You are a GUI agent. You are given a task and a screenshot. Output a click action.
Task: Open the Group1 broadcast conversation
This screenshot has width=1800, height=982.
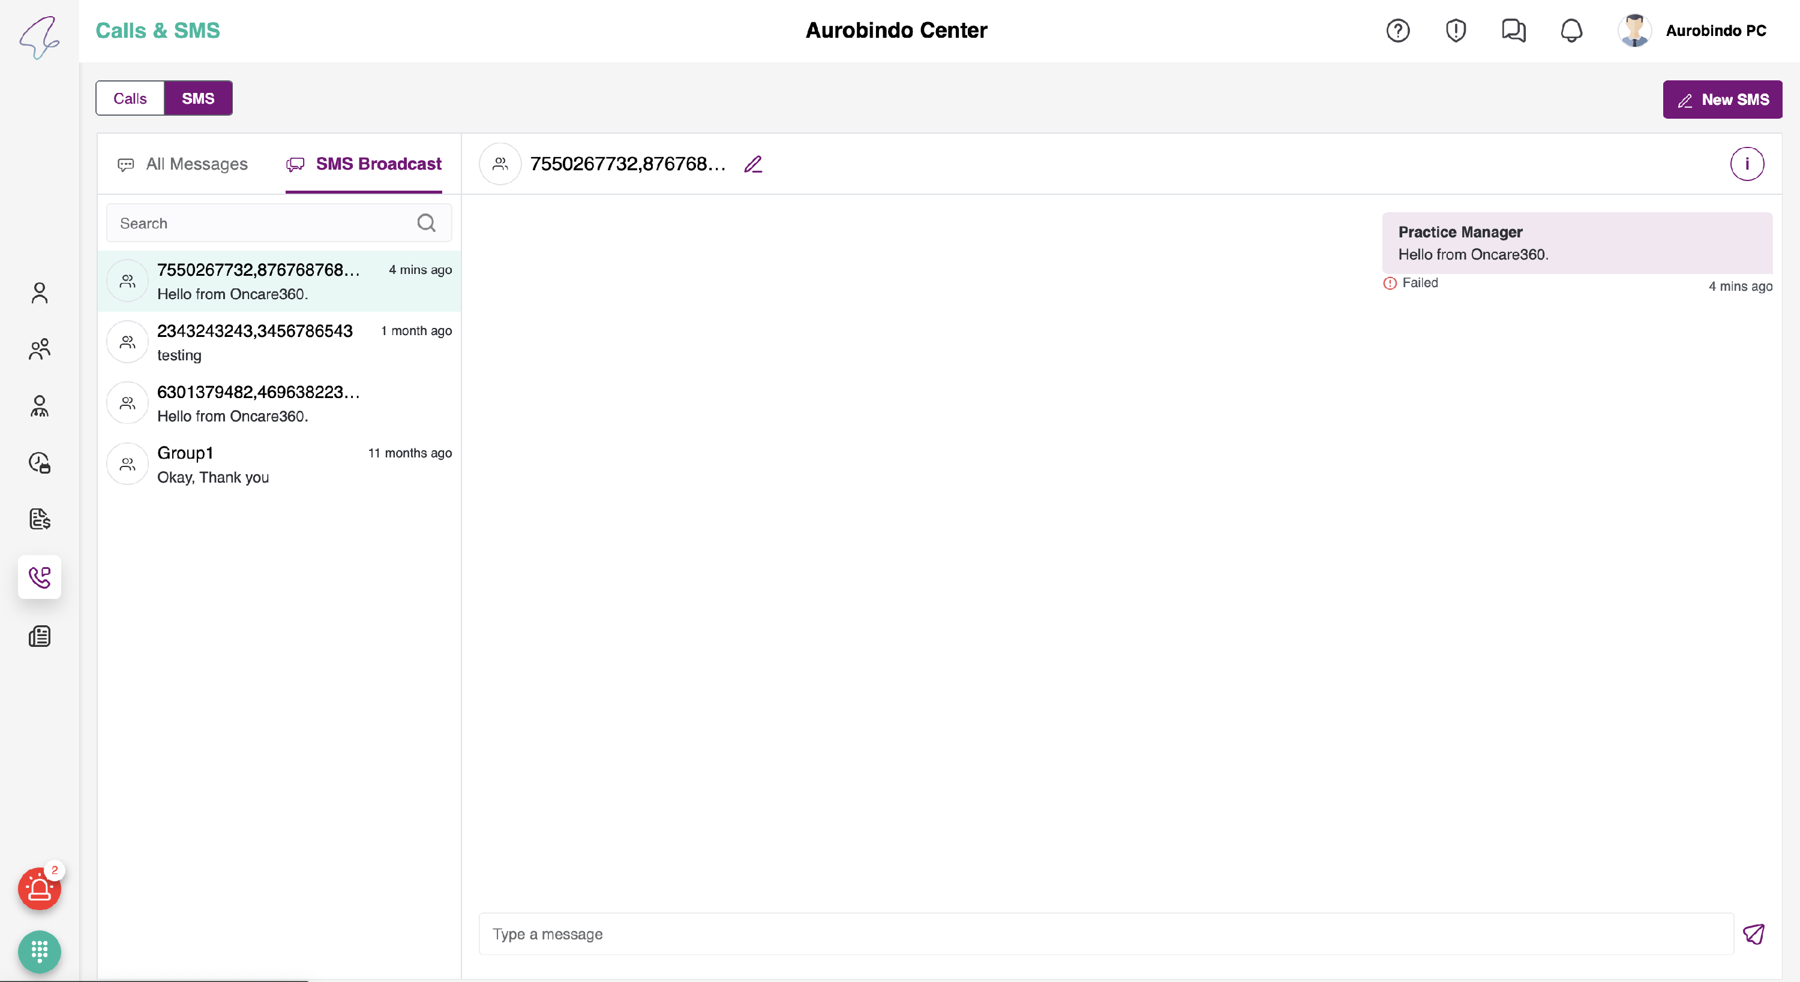tap(280, 465)
